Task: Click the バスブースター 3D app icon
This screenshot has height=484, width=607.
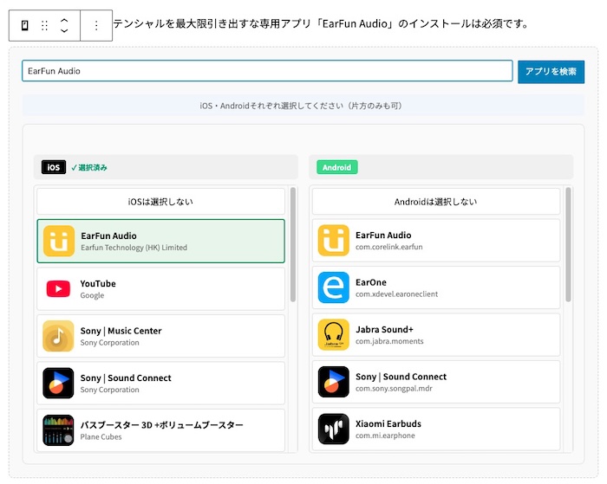Action: pyautogui.click(x=59, y=430)
